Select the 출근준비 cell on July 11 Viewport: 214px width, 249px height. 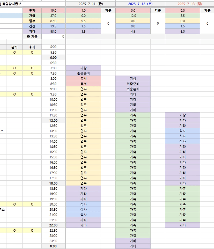pyautogui.click(x=83, y=73)
